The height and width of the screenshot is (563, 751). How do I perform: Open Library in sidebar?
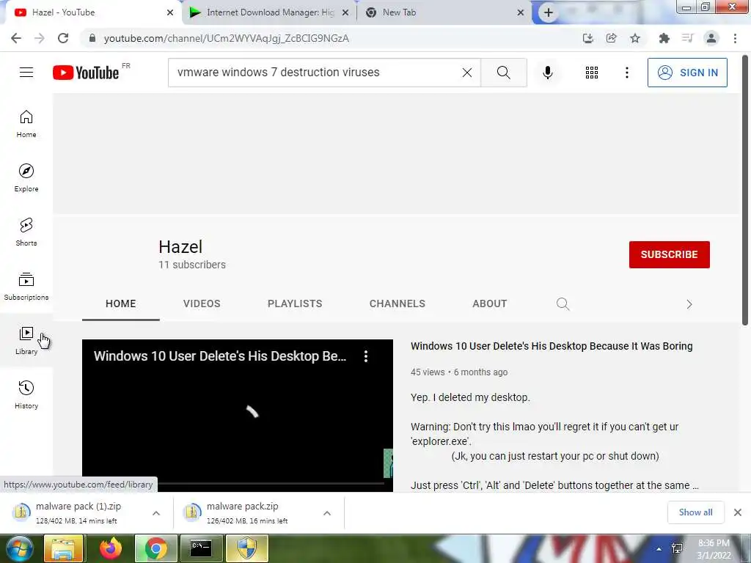click(26, 340)
